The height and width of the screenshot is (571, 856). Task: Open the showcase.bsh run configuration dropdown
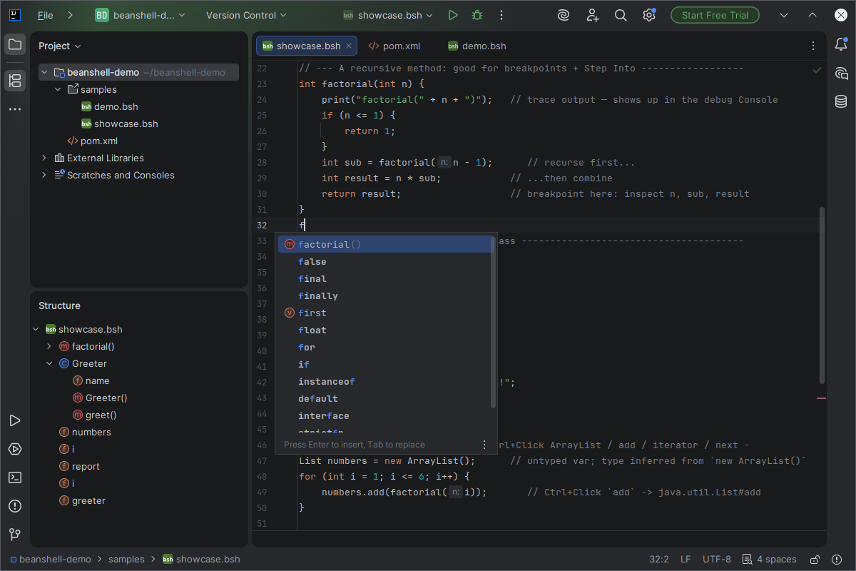pos(388,15)
